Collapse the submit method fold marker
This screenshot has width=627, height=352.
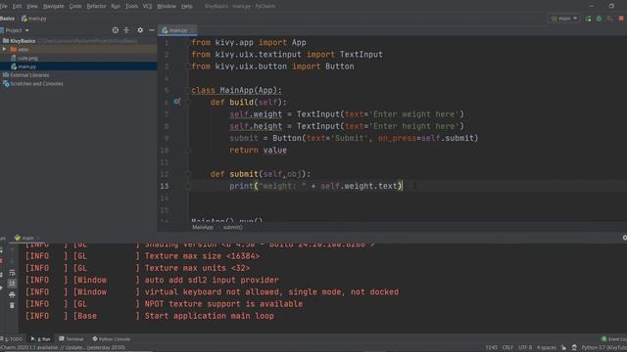pos(187,174)
